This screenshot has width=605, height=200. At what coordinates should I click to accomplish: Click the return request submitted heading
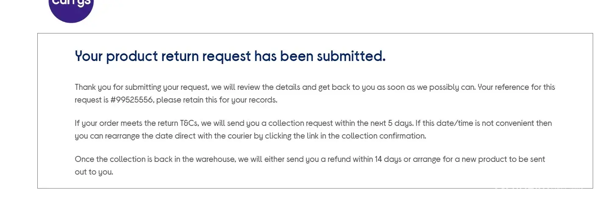(x=230, y=56)
